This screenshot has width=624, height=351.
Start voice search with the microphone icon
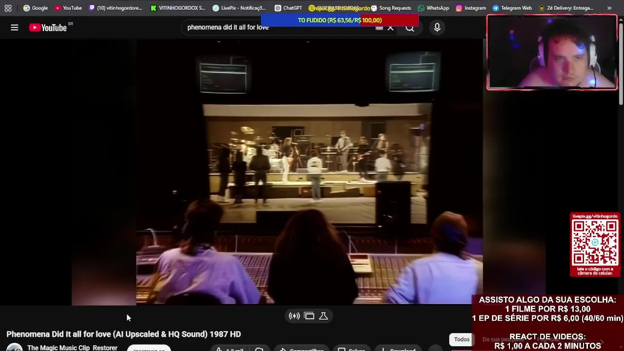tap(437, 28)
